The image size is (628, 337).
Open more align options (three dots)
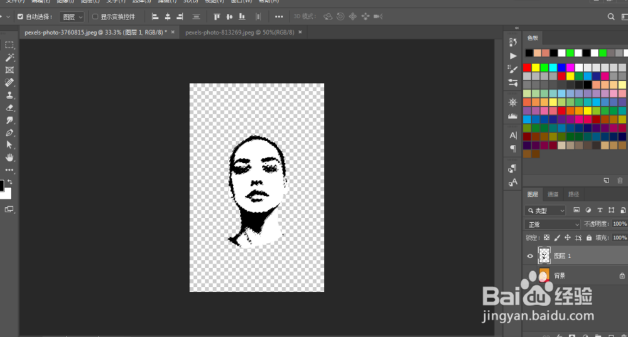click(279, 16)
